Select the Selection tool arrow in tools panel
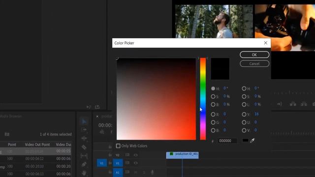 point(84,121)
